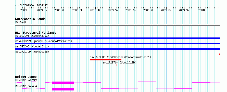Open the MTRR|NM_002454 gene label

point(26,86)
